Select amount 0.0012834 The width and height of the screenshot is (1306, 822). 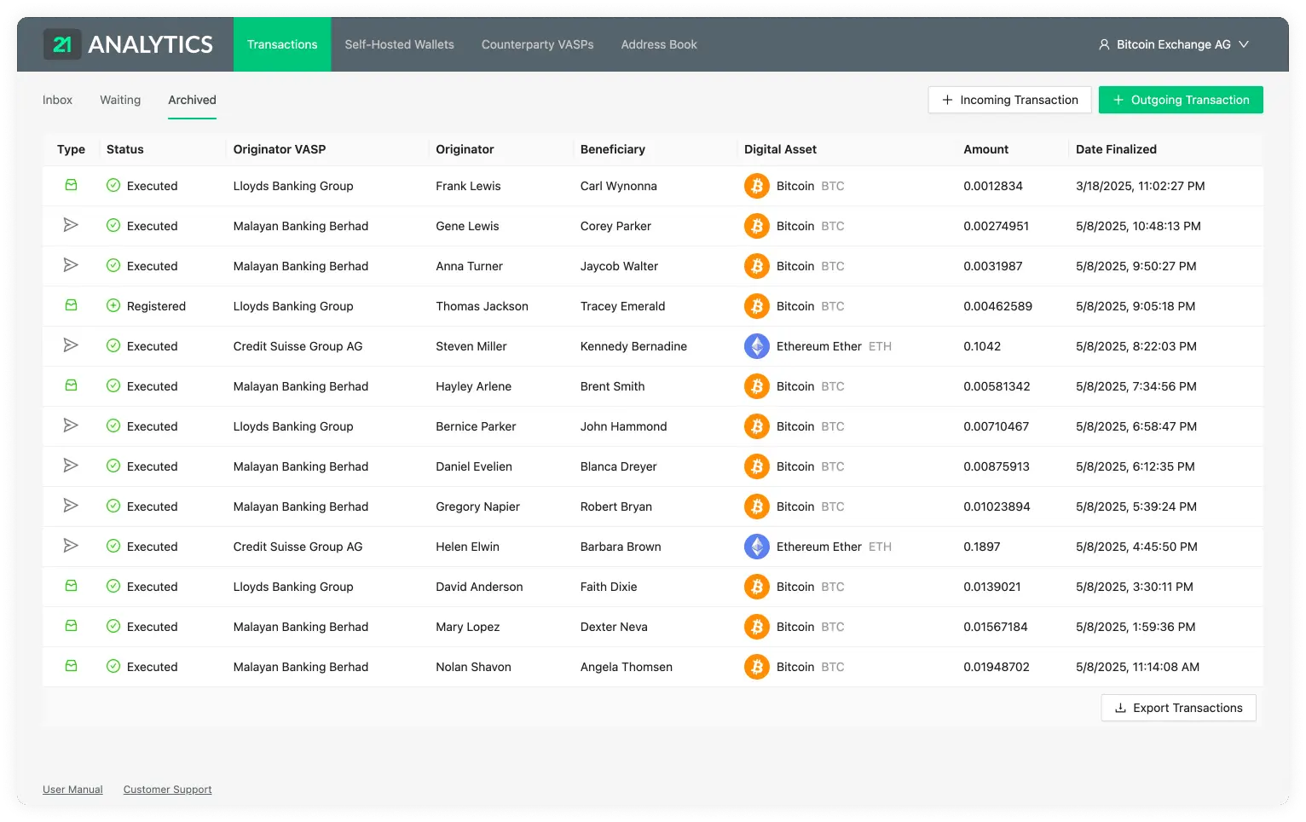[x=993, y=186]
